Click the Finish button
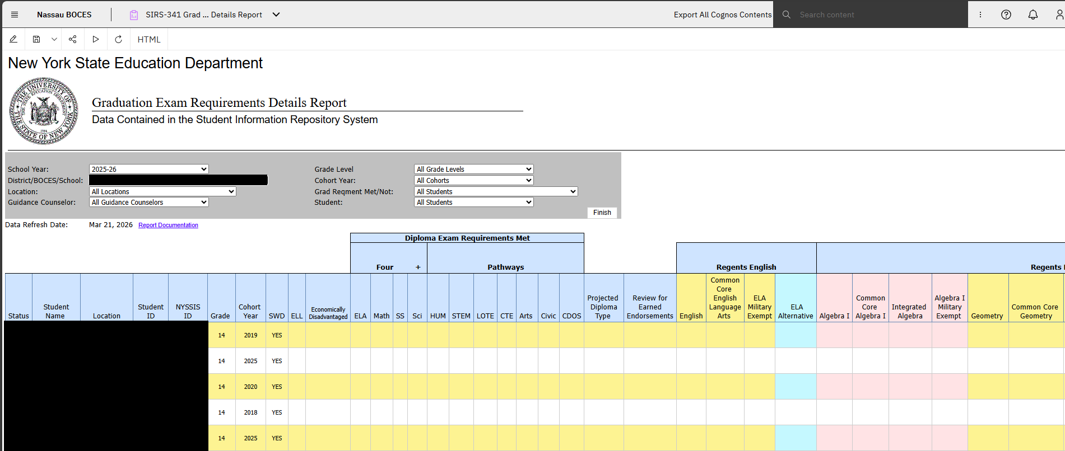 tap(602, 213)
